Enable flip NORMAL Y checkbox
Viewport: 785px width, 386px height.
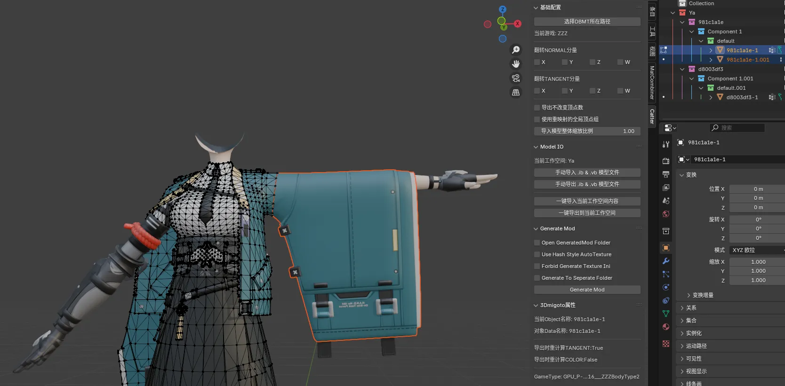(x=565, y=62)
